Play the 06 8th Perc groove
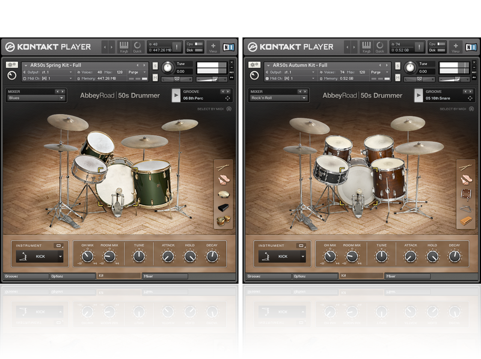This screenshot has width=481, height=359. click(x=176, y=95)
